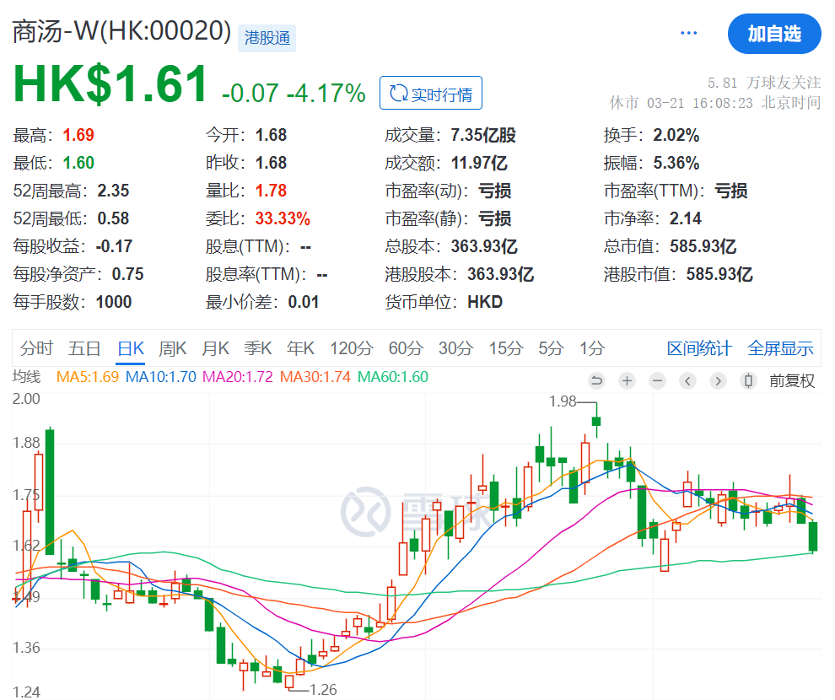Click the 量比 value 1.78
835x700 pixels.
click(x=271, y=191)
